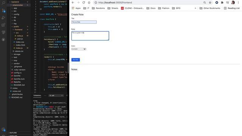Screen dimensions: 242x136
Task: Open .gitattributes file
Action: pyautogui.click(x=16, y=94)
